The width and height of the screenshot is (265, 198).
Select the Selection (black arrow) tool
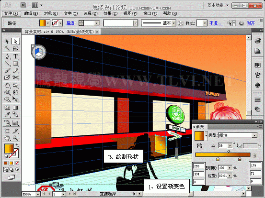pyautogui.click(x=7, y=41)
